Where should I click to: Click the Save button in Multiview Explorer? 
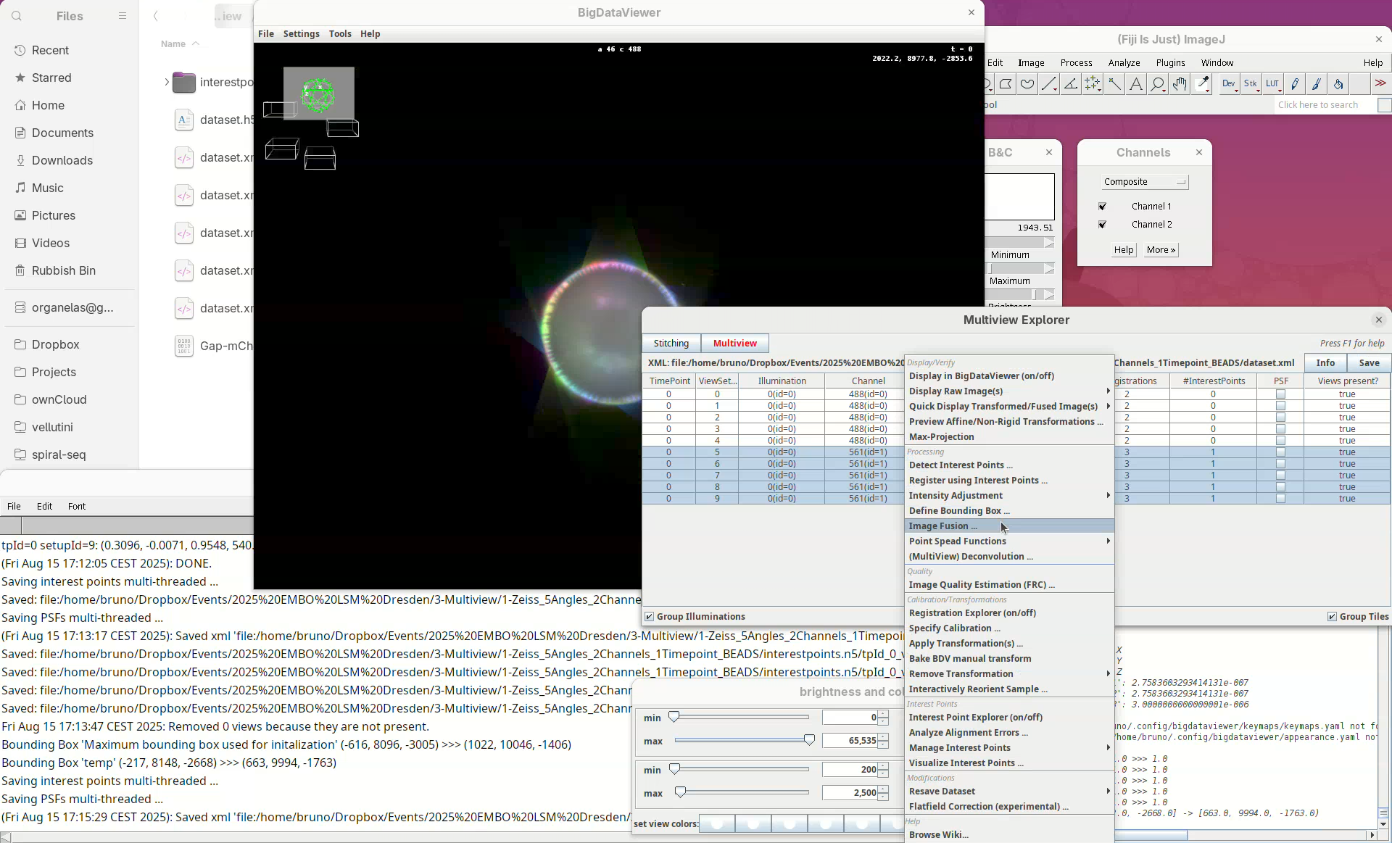tap(1369, 363)
